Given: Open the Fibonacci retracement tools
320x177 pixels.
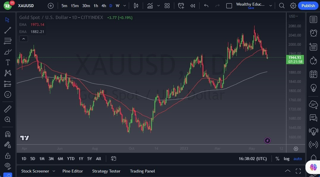Looking at the screenshot, I should tap(7, 41).
